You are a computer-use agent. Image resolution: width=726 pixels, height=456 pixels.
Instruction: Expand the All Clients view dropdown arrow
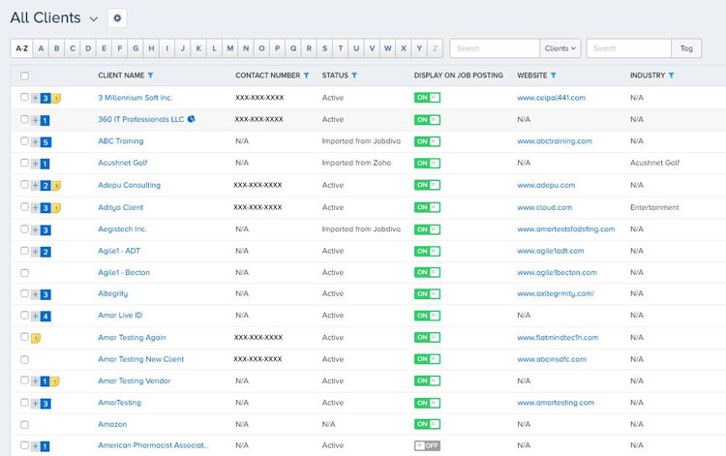(x=93, y=19)
